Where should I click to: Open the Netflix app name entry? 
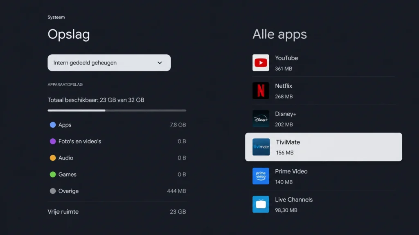coord(284,86)
